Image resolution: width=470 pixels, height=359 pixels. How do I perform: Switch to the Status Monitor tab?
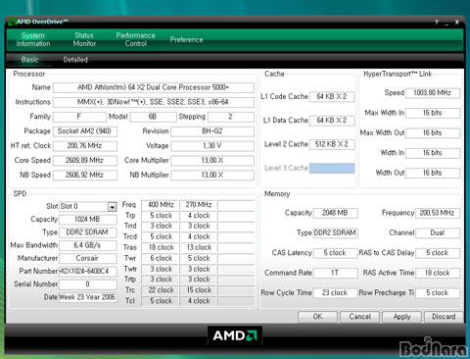tap(84, 39)
